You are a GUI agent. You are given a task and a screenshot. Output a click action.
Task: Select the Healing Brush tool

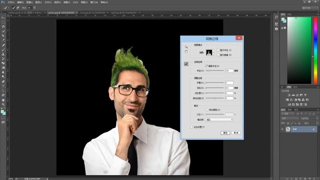[3, 45]
